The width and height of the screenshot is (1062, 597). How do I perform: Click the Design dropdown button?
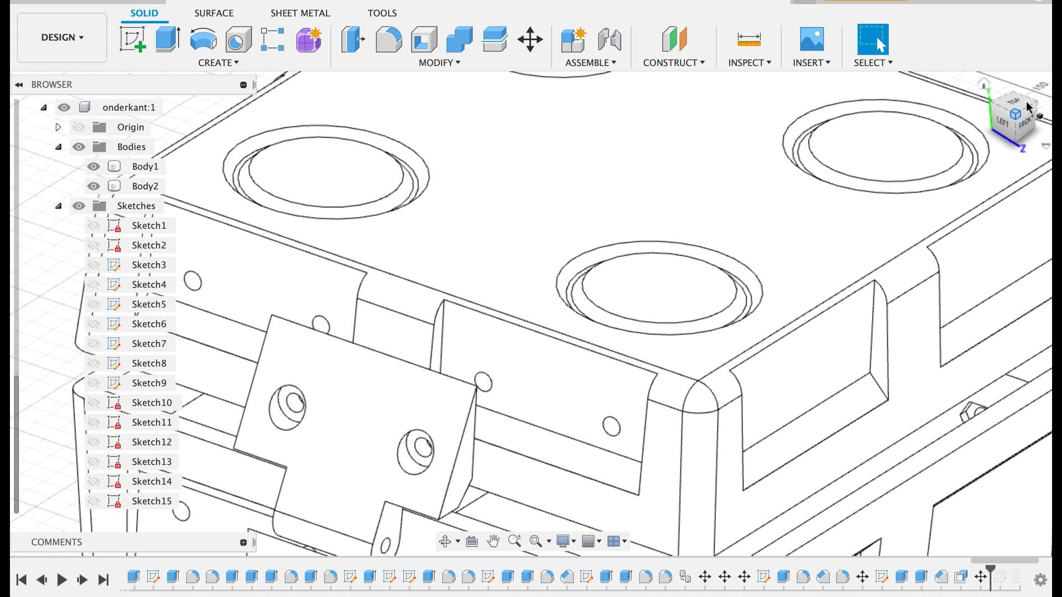[61, 36]
